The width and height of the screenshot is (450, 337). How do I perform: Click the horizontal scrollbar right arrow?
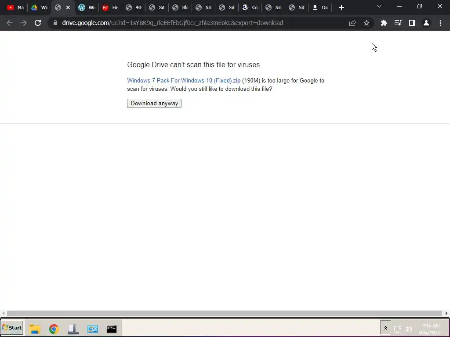point(446,313)
